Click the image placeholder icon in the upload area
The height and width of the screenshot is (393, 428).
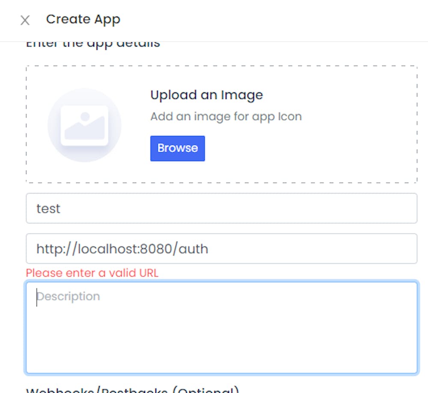click(84, 124)
